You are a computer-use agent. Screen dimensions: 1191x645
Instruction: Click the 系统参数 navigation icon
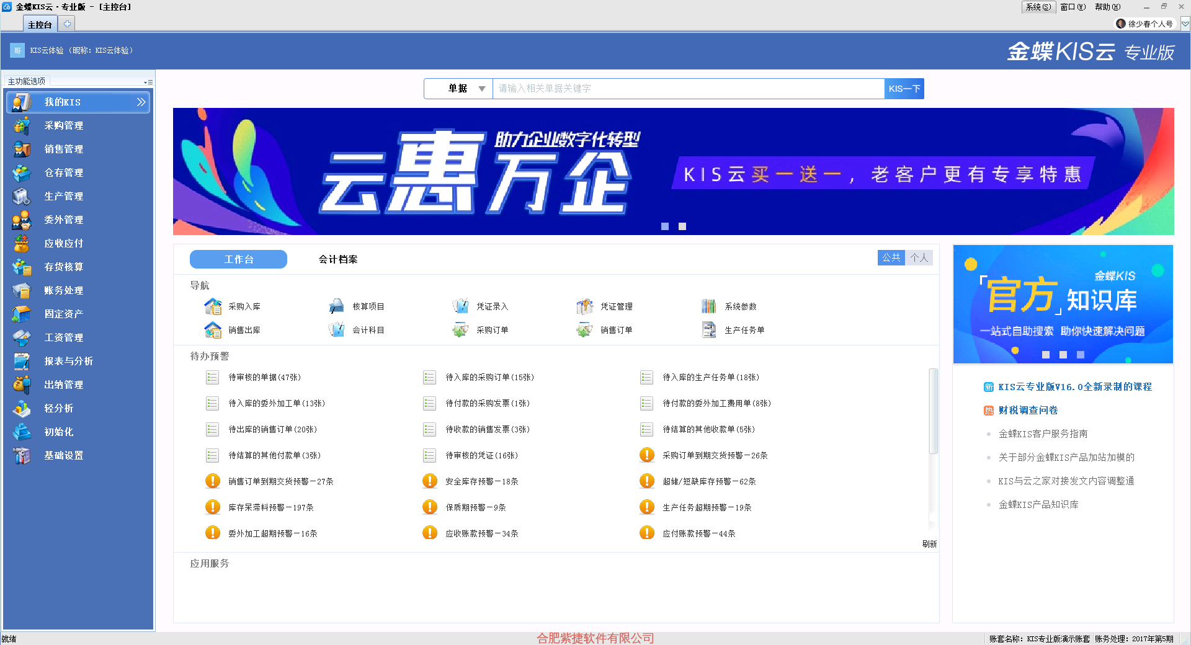[x=709, y=306]
